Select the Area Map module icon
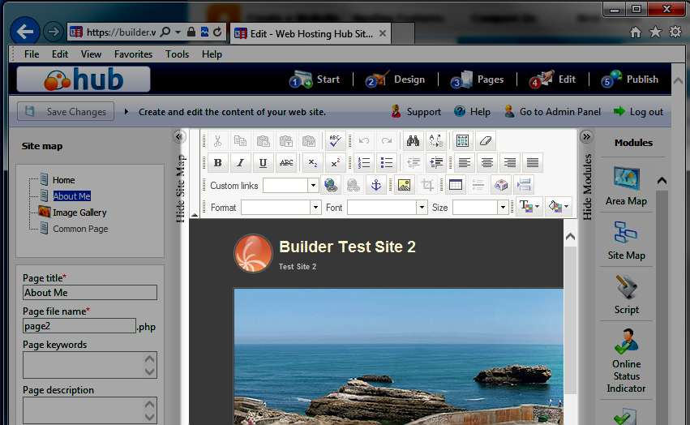 [626, 179]
